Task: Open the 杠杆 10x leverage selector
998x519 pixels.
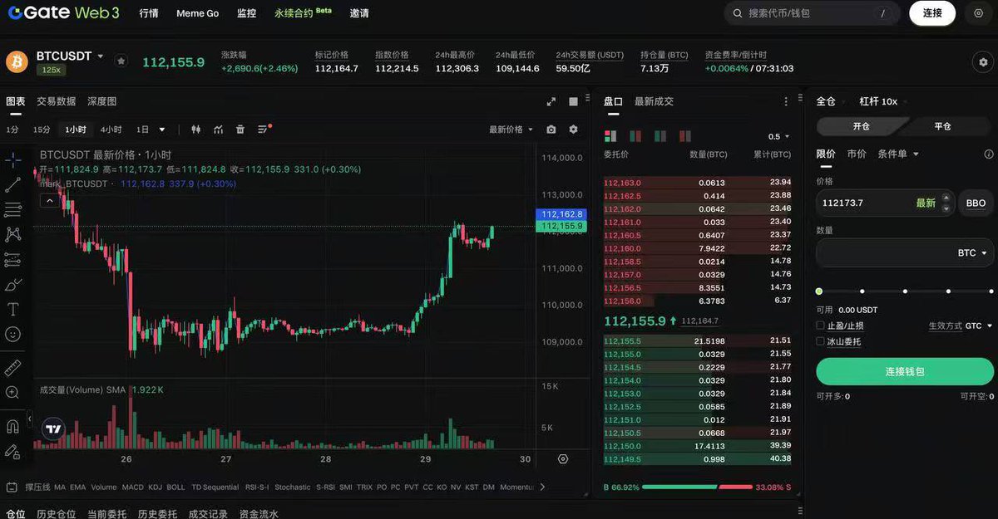Action: [x=883, y=101]
